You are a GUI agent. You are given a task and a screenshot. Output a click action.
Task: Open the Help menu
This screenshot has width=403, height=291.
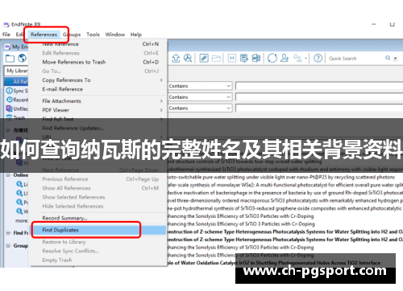[x=136, y=35]
